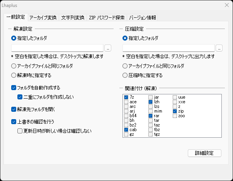Check the lzs association
This screenshot has width=233, height=181.
pos(151,106)
